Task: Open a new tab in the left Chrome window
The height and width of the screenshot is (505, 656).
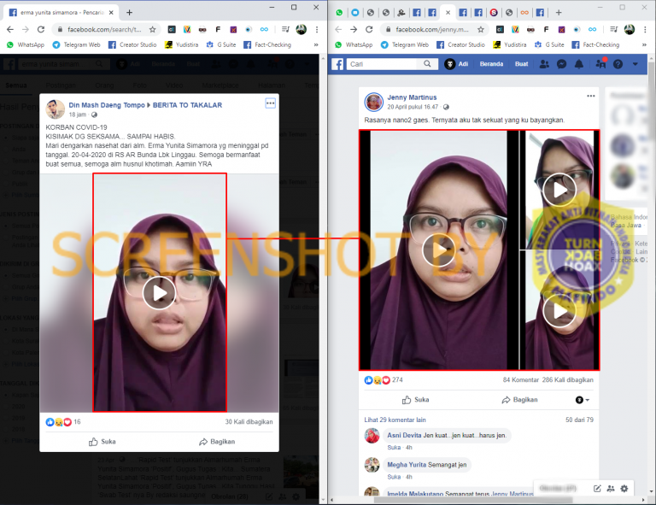Action: [129, 13]
